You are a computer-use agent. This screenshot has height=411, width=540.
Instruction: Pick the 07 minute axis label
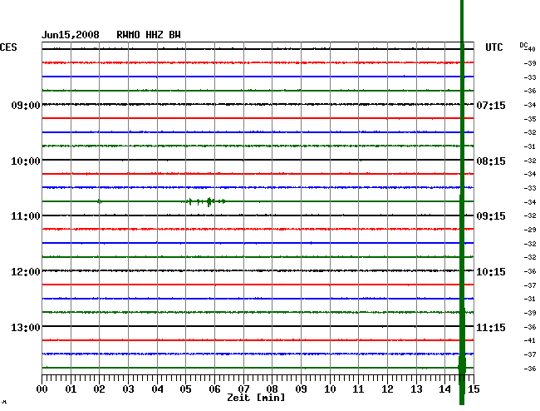(x=243, y=389)
